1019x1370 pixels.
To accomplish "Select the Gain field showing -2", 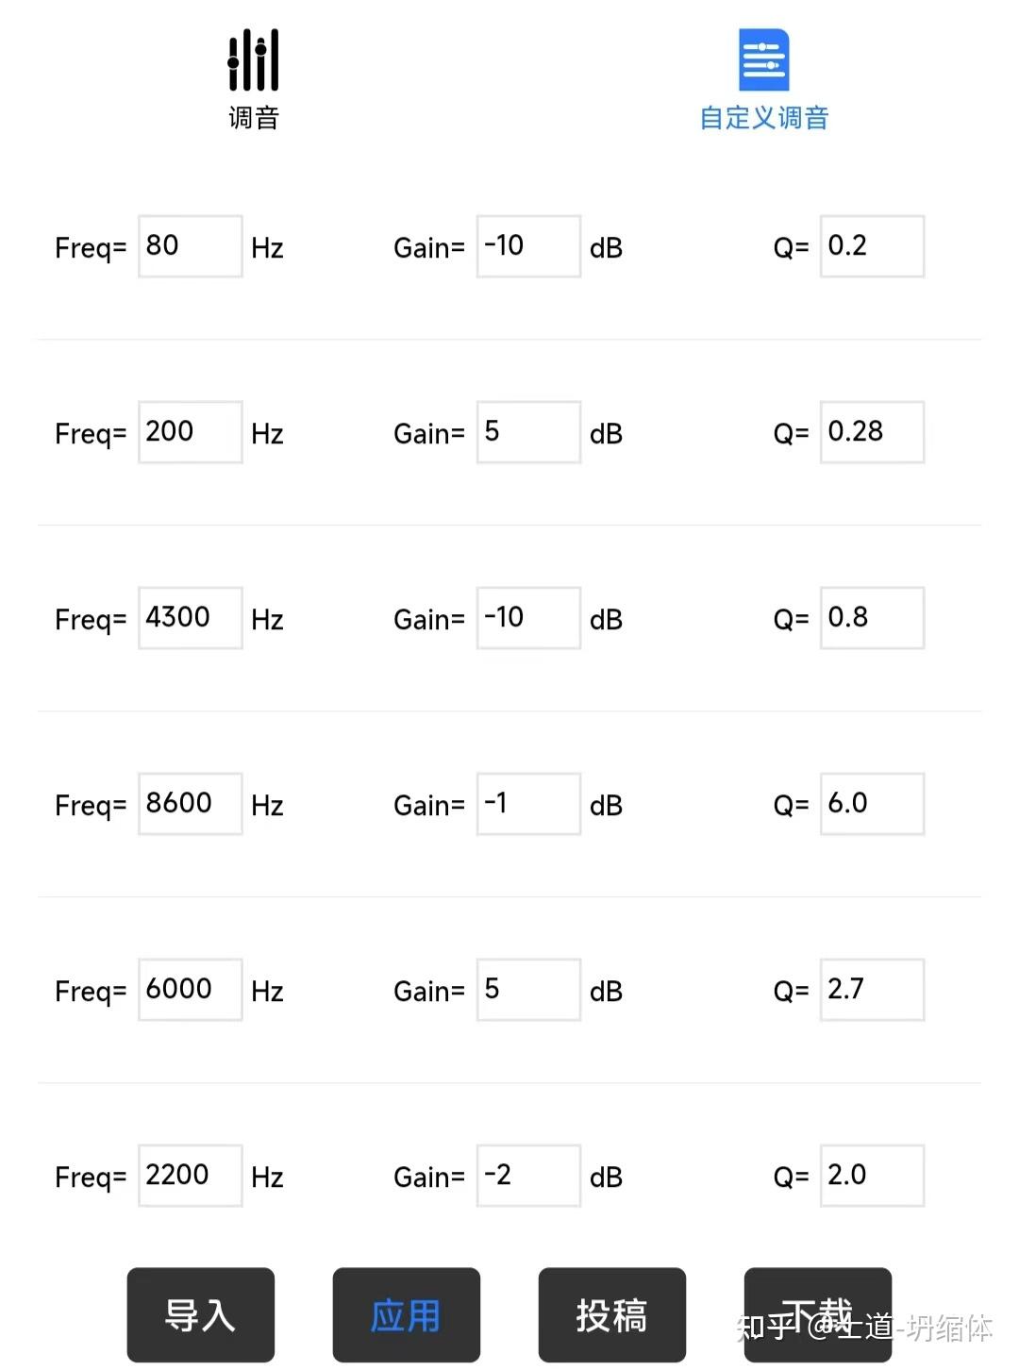I will (x=528, y=1176).
